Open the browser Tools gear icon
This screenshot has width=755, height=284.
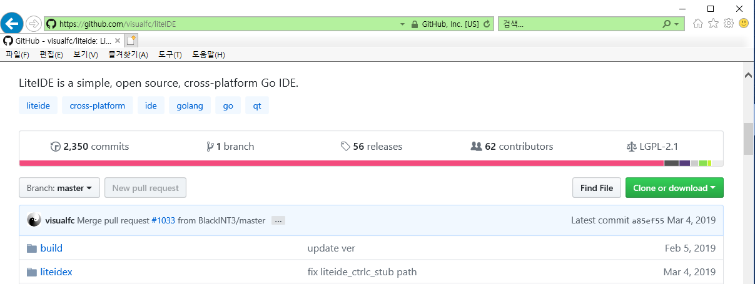(728, 24)
